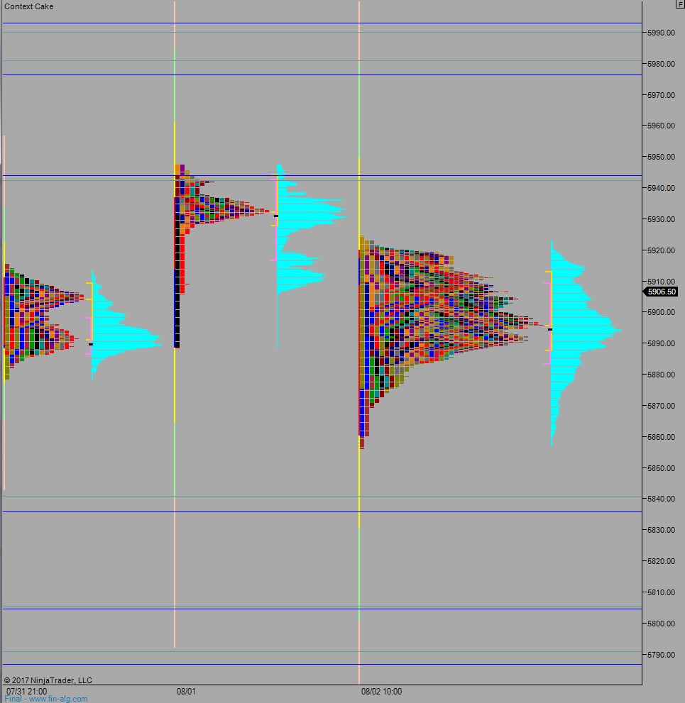This screenshot has width=685, height=703.
Task: Click the 5880.00 price axis label
Action: [661, 375]
